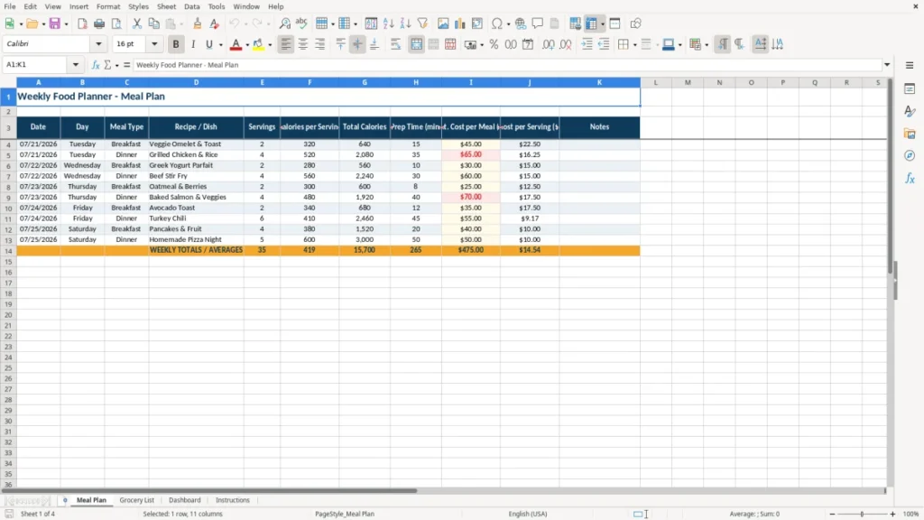Open the sidebar Functions fx icon
This screenshot has width=924, height=520.
pyautogui.click(x=910, y=178)
